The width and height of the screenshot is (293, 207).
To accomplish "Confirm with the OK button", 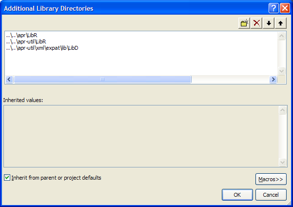I will click(237, 195).
